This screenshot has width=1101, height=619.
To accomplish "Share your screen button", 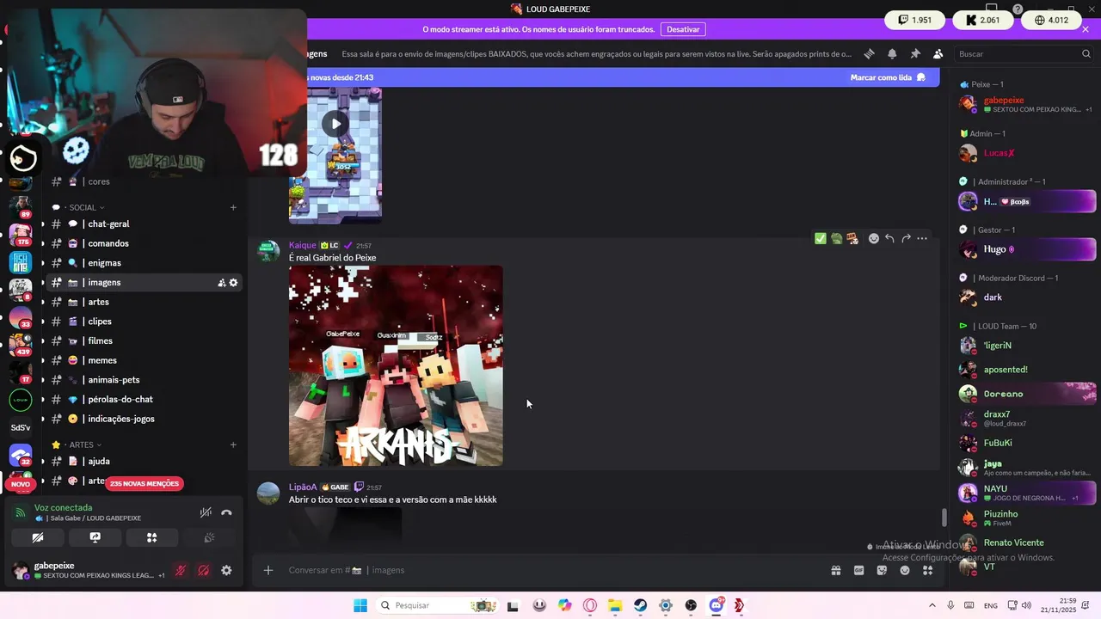I will [x=95, y=537].
